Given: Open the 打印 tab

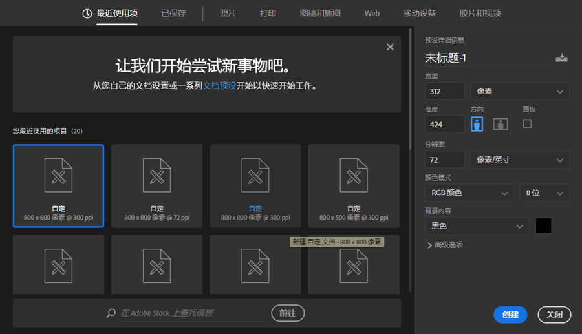Looking at the screenshot, I should tap(268, 14).
